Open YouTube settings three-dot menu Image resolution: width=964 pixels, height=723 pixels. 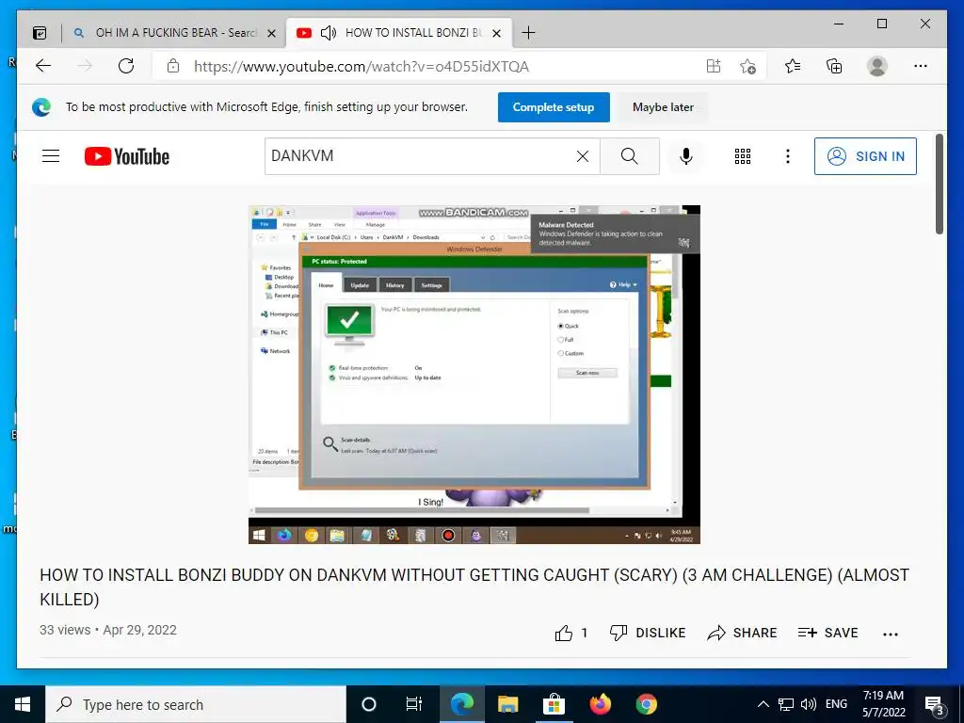click(788, 156)
